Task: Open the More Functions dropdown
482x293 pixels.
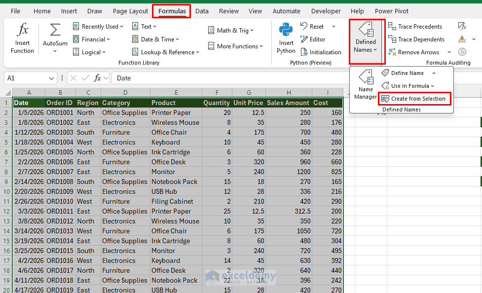Action: 236,46
